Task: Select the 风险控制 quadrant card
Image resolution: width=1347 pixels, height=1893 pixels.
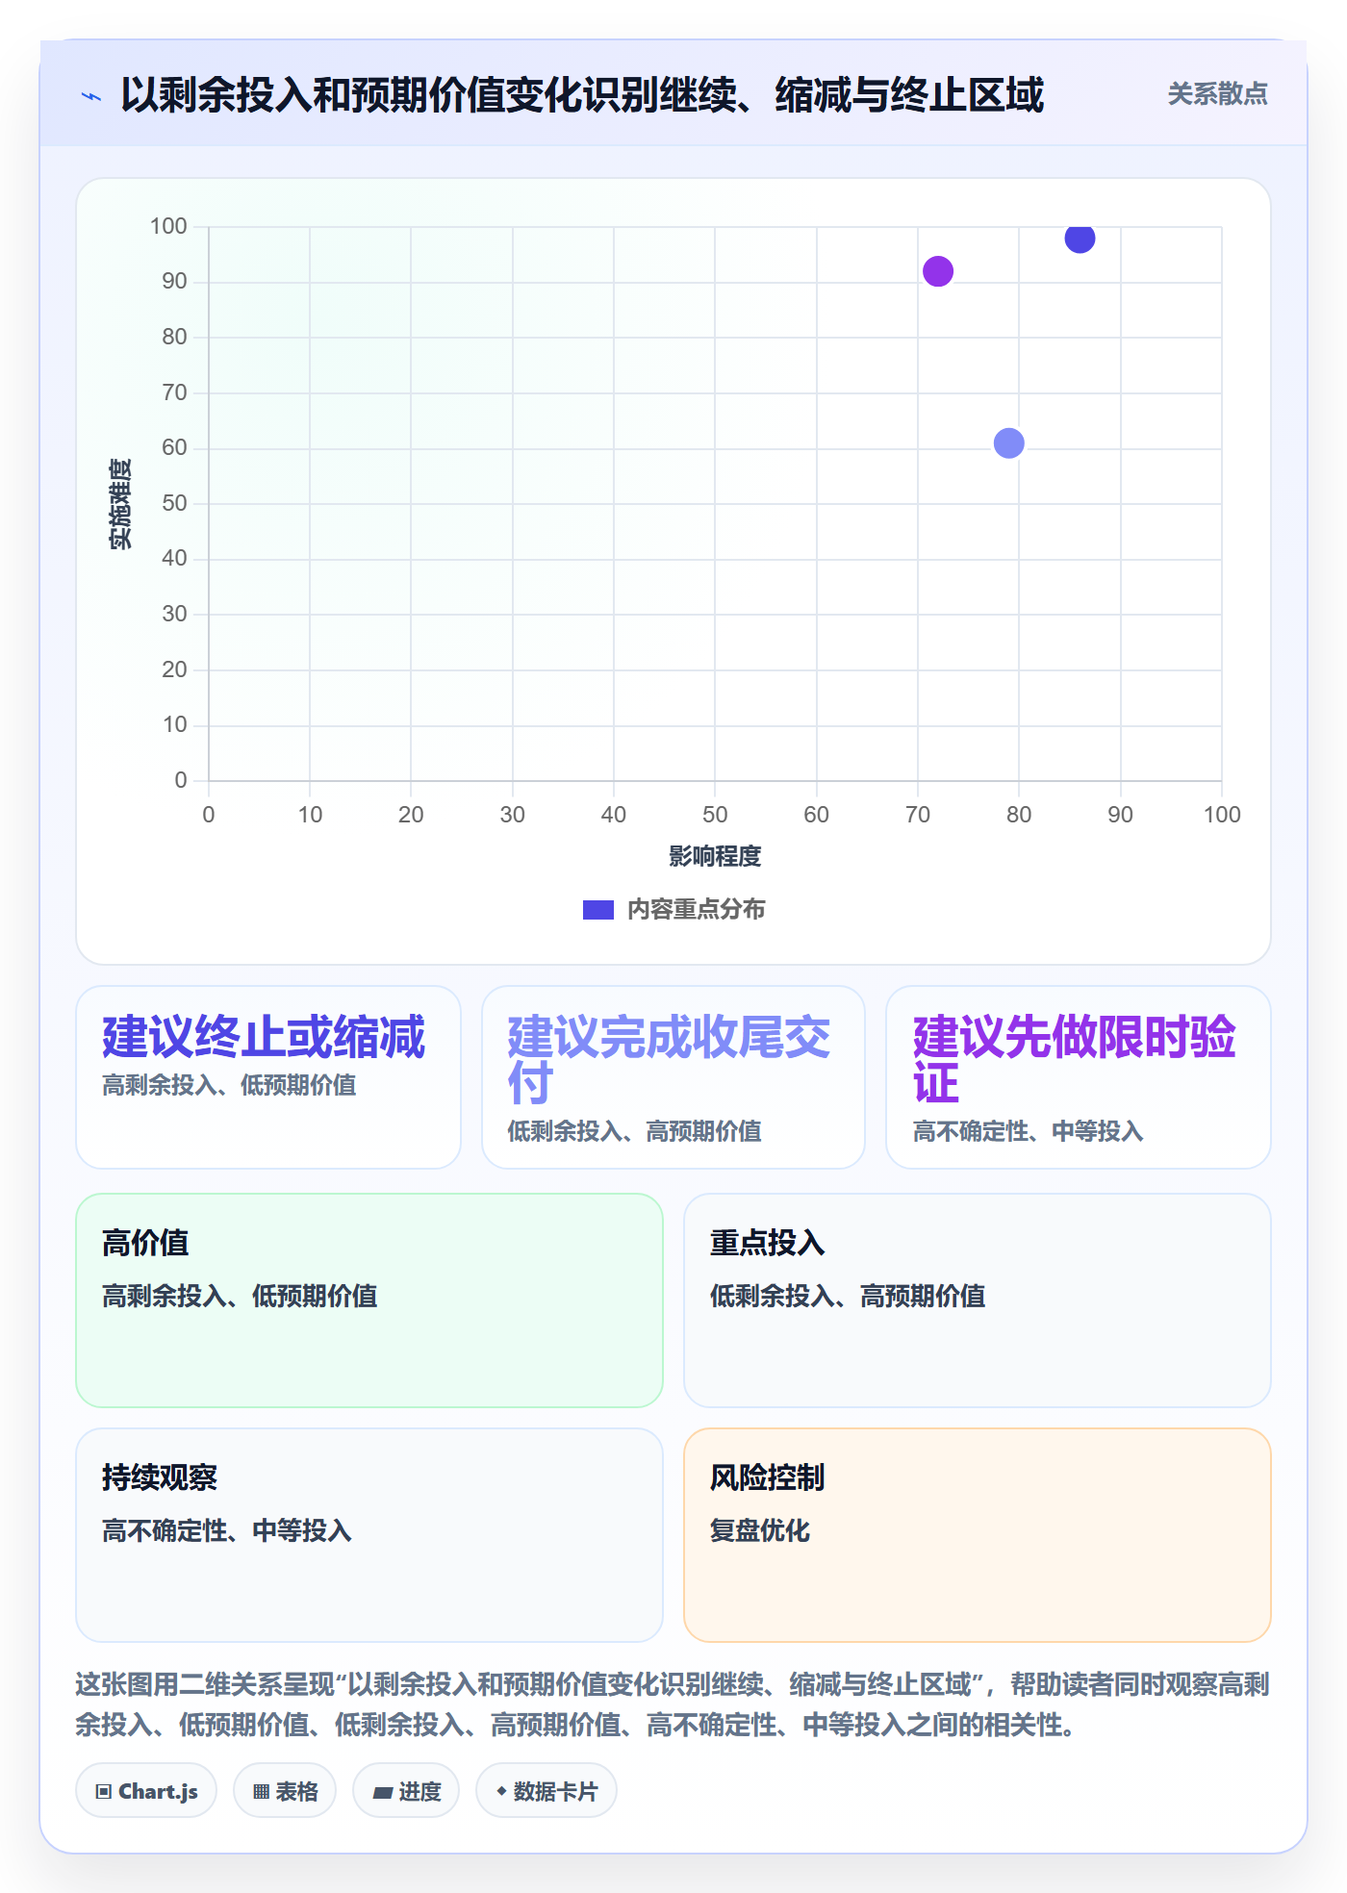Action: 978,1535
